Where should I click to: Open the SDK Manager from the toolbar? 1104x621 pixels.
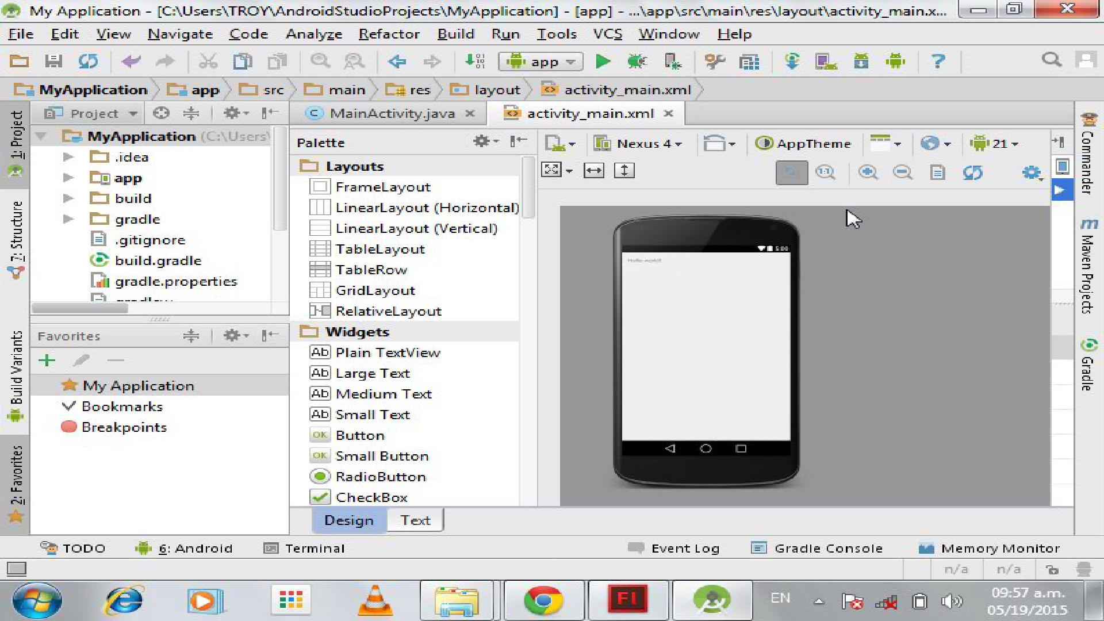[x=861, y=62]
